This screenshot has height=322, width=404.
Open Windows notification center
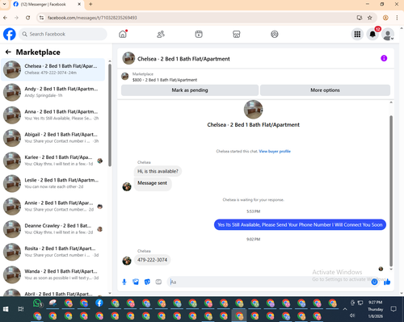tap(393, 309)
